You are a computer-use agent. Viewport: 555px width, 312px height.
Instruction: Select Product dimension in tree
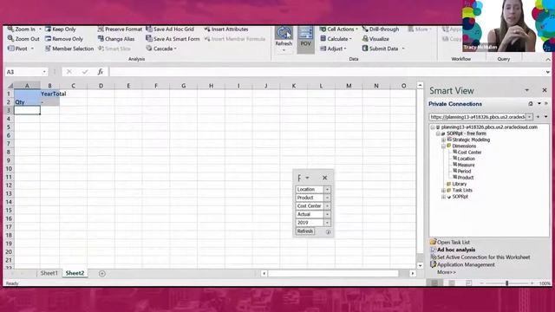[466, 178]
